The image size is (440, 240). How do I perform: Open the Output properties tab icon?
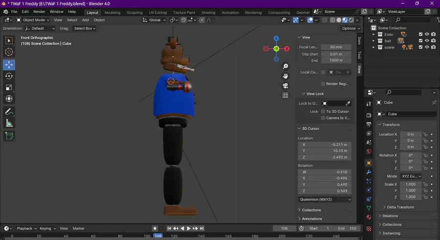(369, 124)
